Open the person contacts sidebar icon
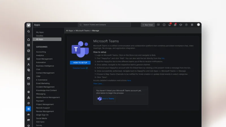Image resolution: width=226 pixels, height=127 pixels. (29, 65)
